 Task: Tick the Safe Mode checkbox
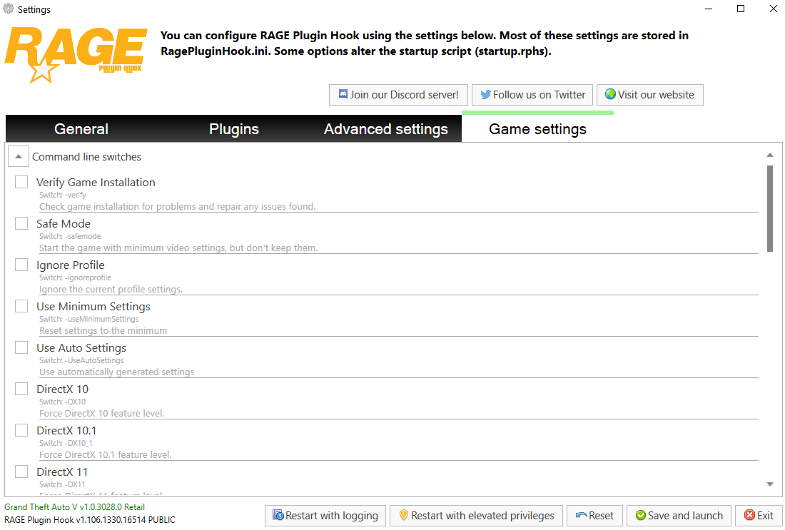point(21,224)
